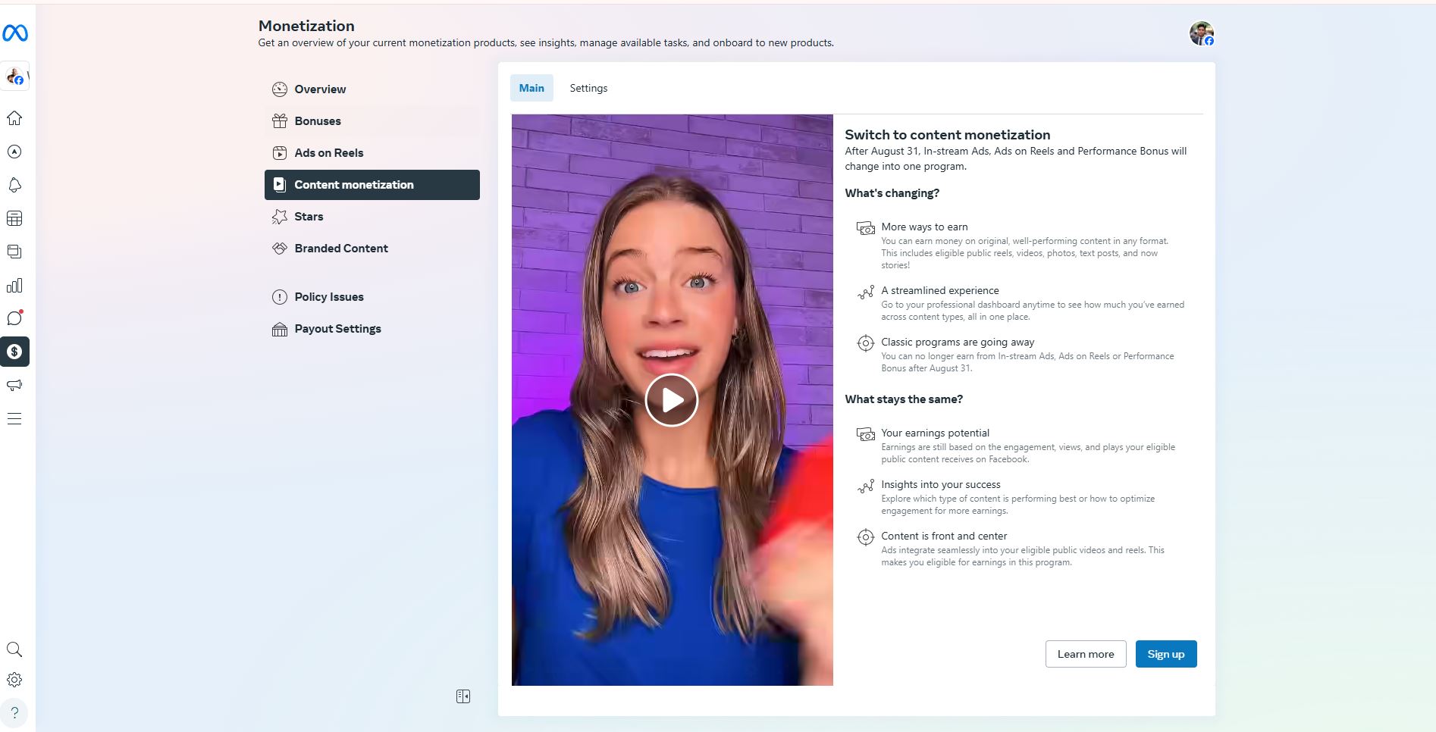Click 'Insights into your success' text
This screenshot has height=732, width=1436.
[x=941, y=484]
